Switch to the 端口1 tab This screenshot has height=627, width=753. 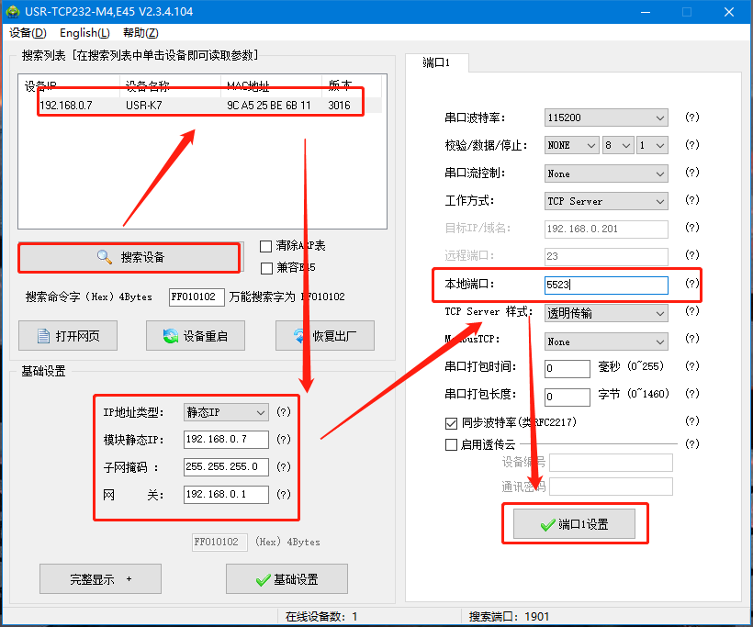[436, 63]
